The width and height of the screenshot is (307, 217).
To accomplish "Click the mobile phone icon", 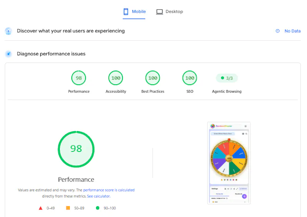I will (126, 12).
